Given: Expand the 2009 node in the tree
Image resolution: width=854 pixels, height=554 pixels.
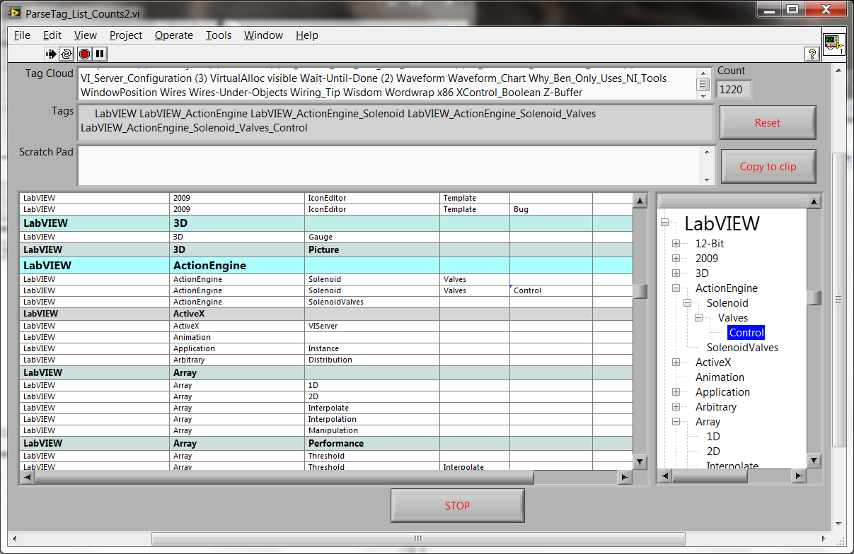Looking at the screenshot, I should (x=676, y=259).
